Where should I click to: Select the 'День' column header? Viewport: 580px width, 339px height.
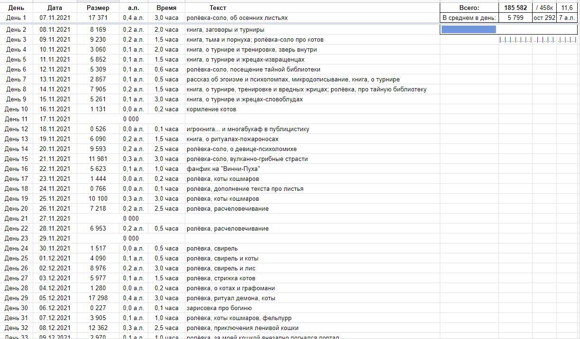[x=17, y=8]
